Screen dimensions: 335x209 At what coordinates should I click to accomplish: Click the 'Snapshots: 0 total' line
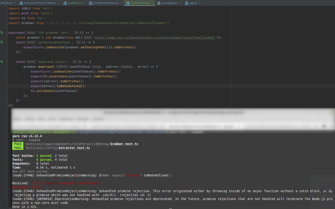pos(31,164)
